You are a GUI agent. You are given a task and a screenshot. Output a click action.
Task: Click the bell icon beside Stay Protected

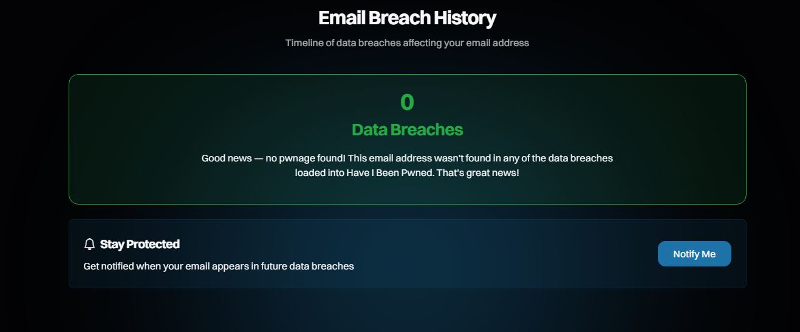coord(90,244)
